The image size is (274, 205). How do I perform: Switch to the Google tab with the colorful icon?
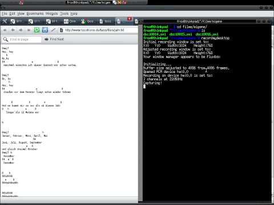click(88, 21)
